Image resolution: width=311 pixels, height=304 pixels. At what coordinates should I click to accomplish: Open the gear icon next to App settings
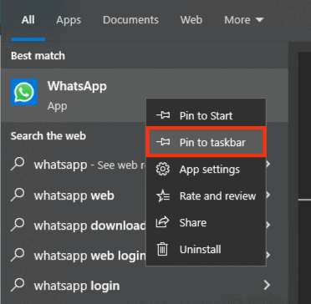[163, 170]
